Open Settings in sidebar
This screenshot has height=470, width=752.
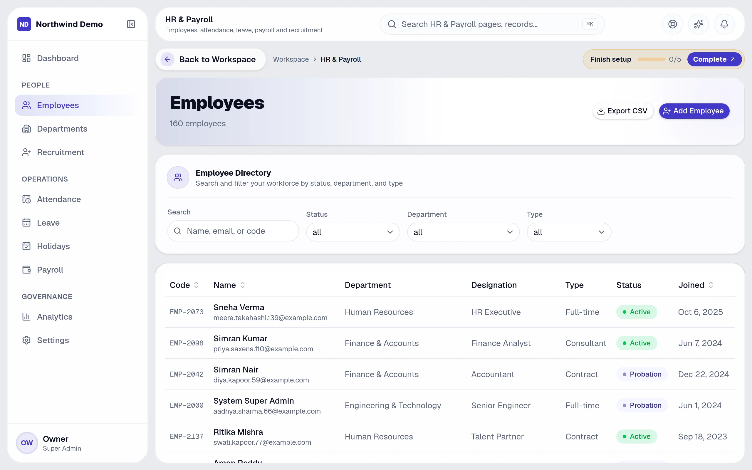pyautogui.click(x=78, y=340)
